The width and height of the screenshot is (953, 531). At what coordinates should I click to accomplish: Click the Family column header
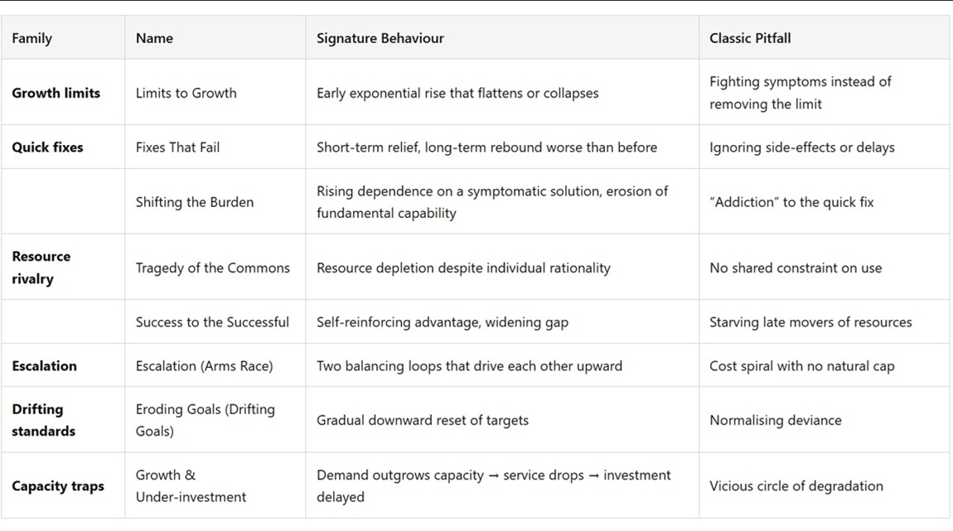(x=32, y=38)
